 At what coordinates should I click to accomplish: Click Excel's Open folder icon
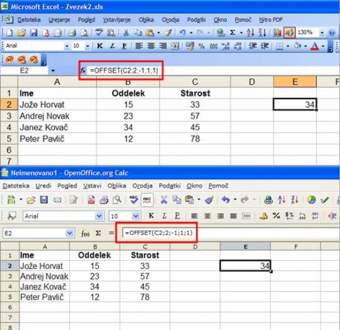(21, 32)
